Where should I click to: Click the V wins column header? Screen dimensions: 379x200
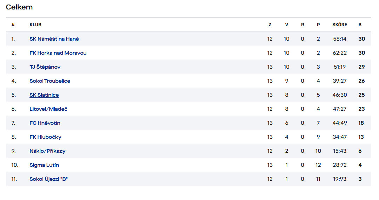(x=287, y=25)
